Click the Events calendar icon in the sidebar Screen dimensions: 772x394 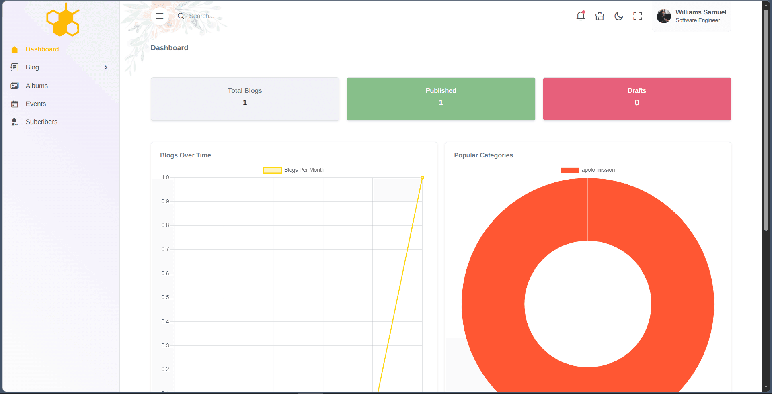(x=15, y=104)
